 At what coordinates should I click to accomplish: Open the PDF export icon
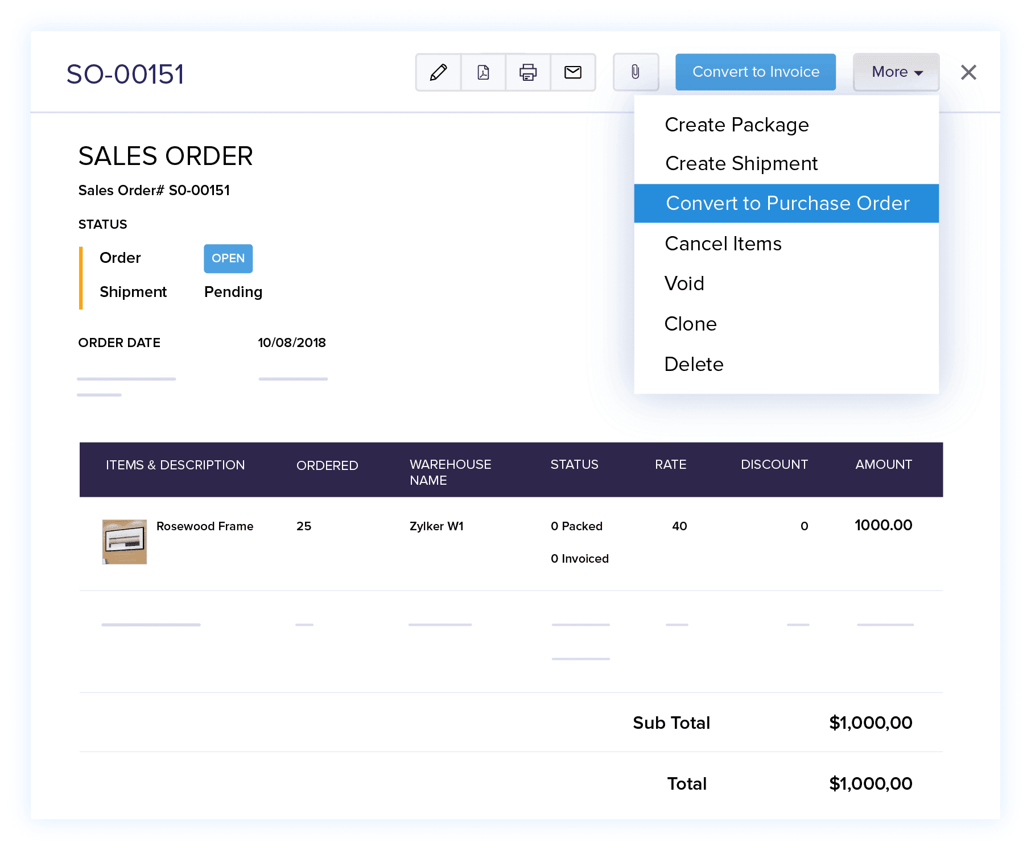[x=482, y=72]
